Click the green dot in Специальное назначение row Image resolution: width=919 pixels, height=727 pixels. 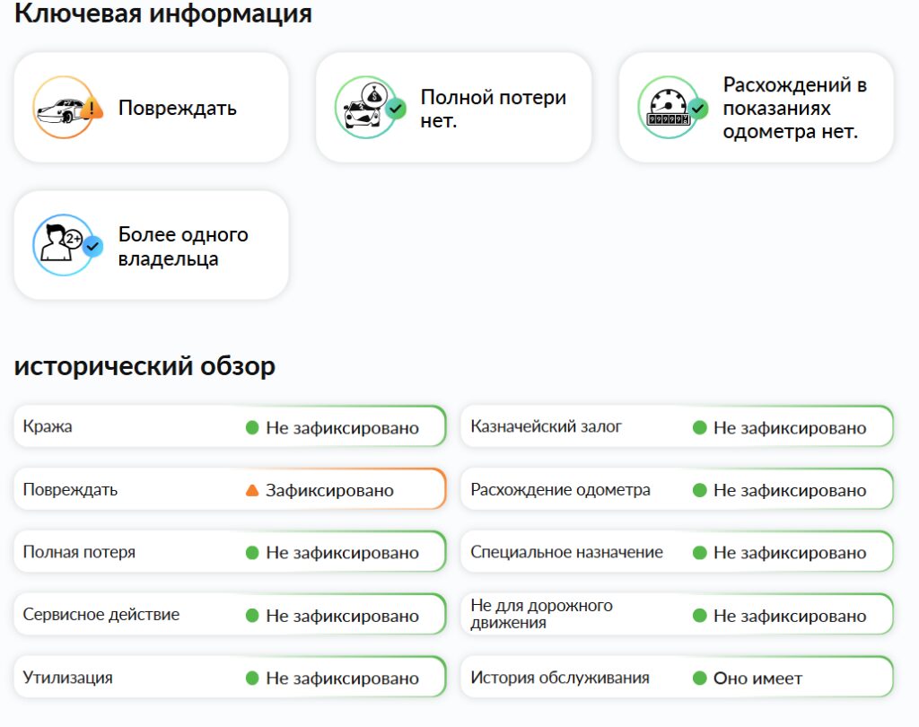click(x=699, y=552)
